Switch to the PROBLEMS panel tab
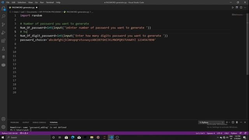This screenshot has height=140, width=249. point(15,122)
